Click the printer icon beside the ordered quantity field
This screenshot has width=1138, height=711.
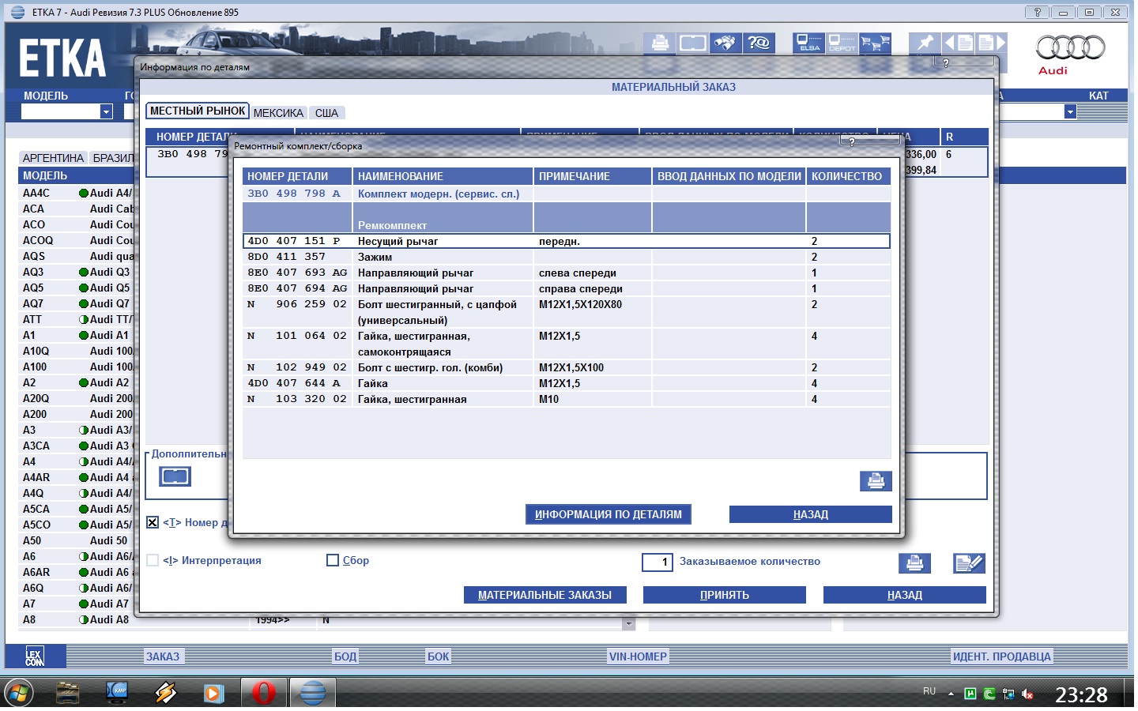[914, 563]
